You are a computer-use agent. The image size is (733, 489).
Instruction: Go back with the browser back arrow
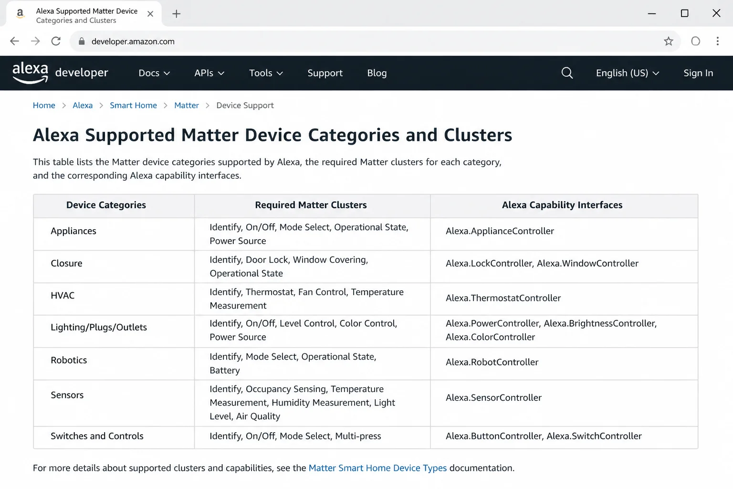coord(14,41)
